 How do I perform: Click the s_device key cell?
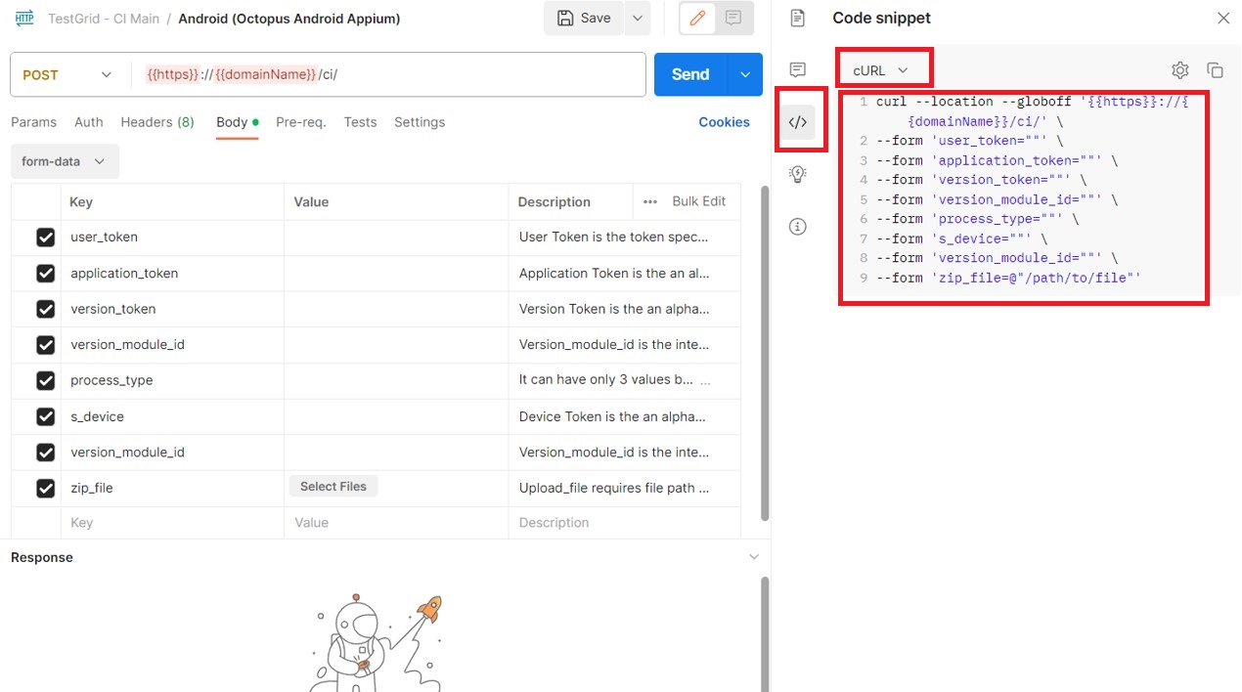point(172,416)
